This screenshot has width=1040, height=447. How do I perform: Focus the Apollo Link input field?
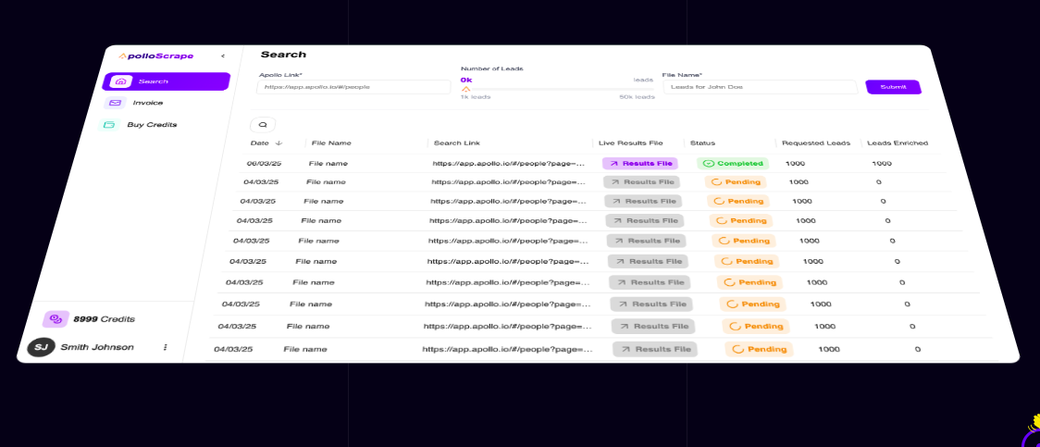coord(353,87)
